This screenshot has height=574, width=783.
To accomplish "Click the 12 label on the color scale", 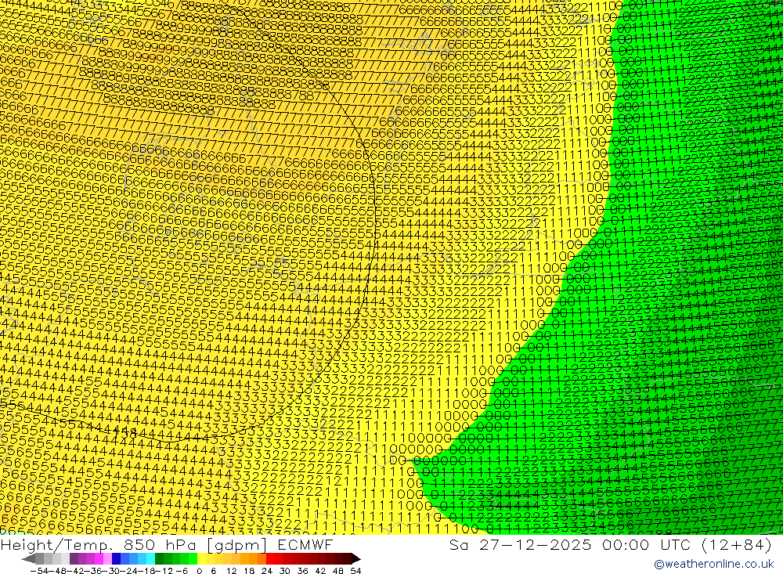I will click(x=231, y=571).
